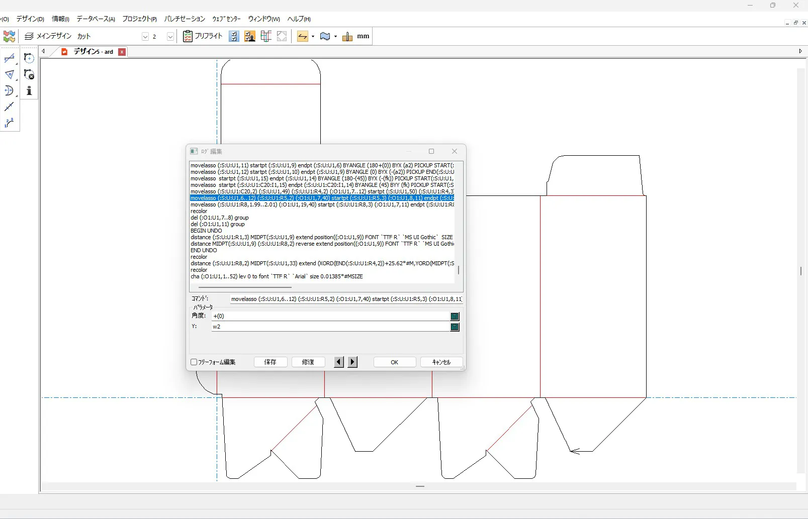Step to previous log command arrow
The height and width of the screenshot is (519, 808).
click(x=339, y=362)
